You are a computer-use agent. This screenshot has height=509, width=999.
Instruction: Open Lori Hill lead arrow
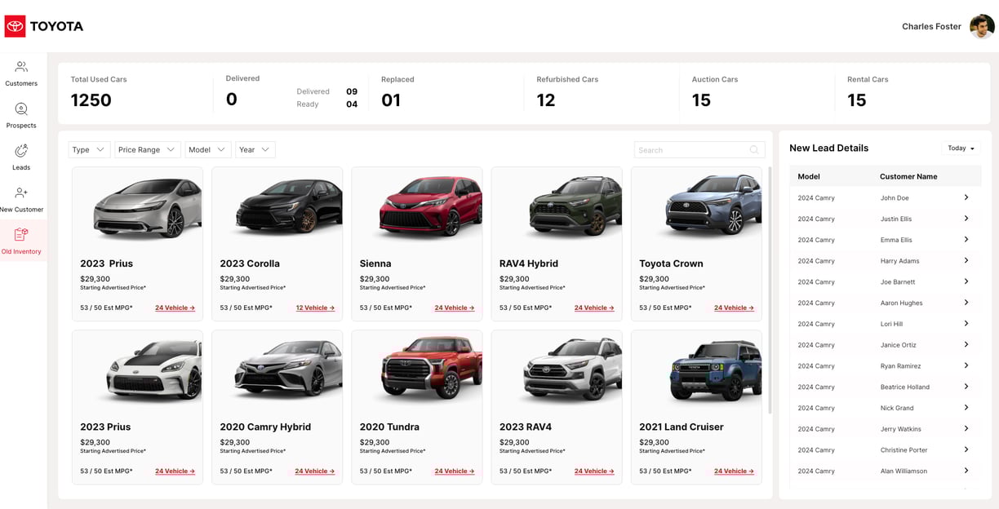pos(966,324)
